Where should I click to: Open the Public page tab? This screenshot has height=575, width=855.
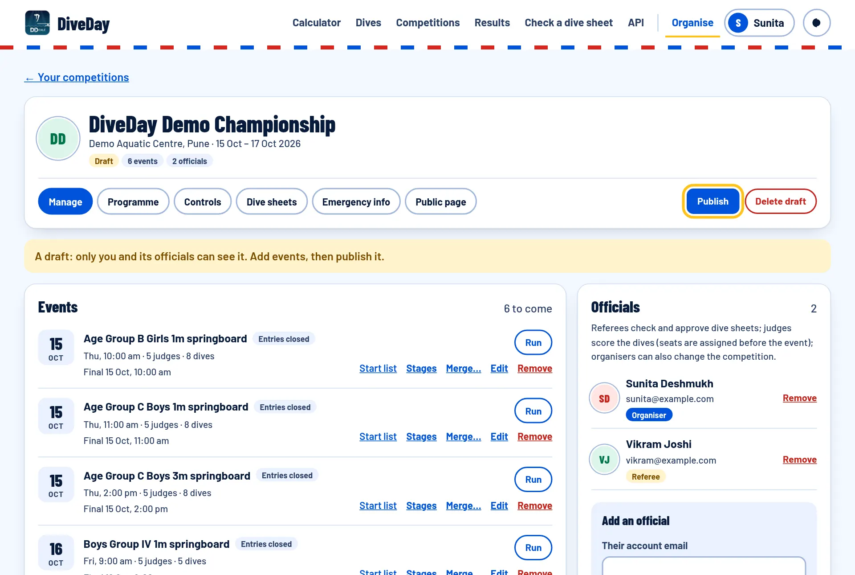click(x=441, y=201)
